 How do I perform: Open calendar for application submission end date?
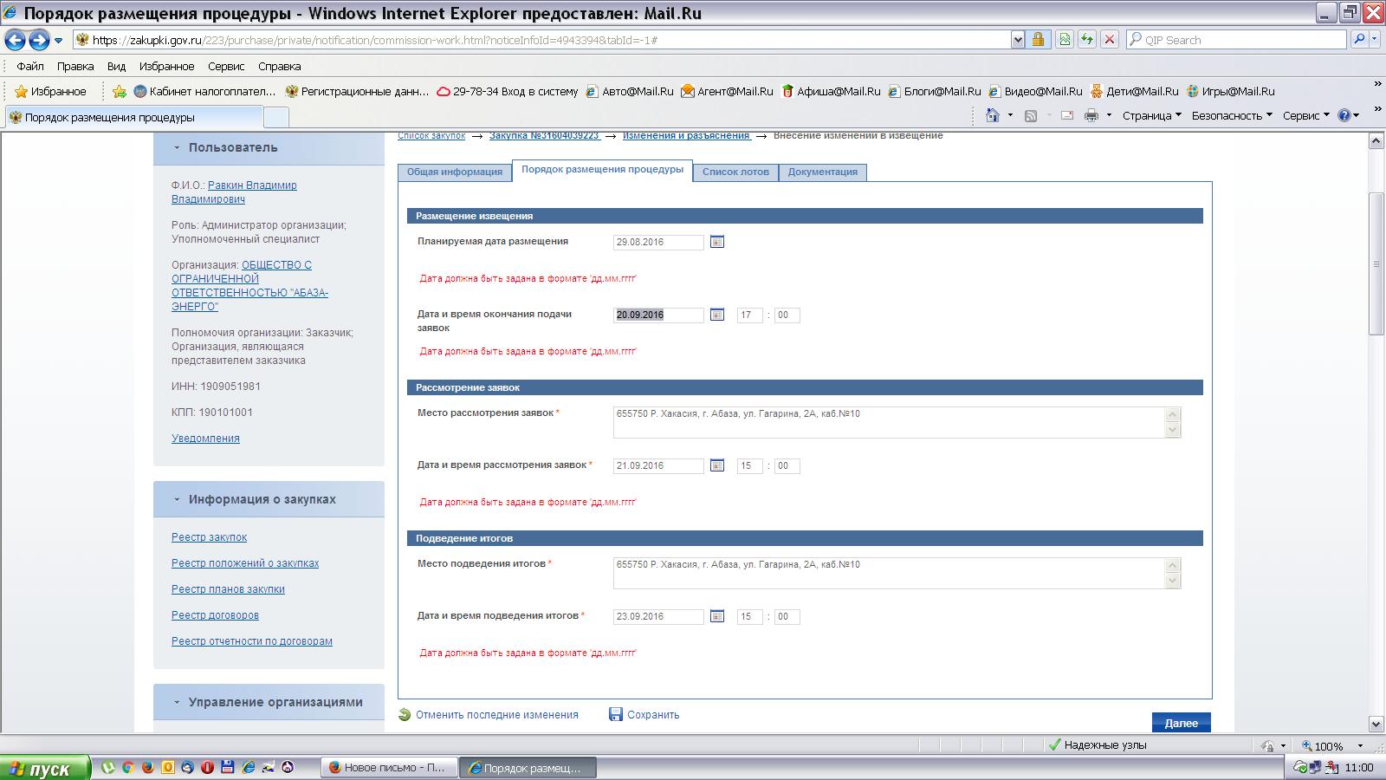[716, 315]
